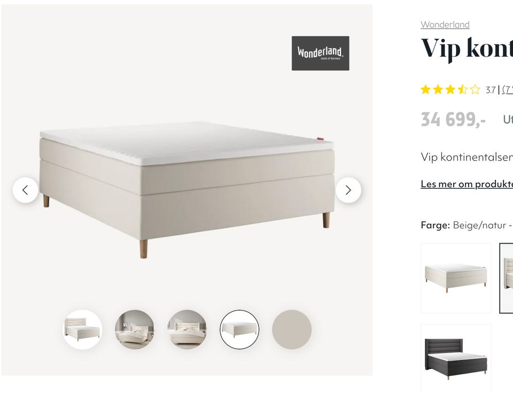Screen dimensions: 513x393
Task: Click the star rating icons
Action: point(450,89)
